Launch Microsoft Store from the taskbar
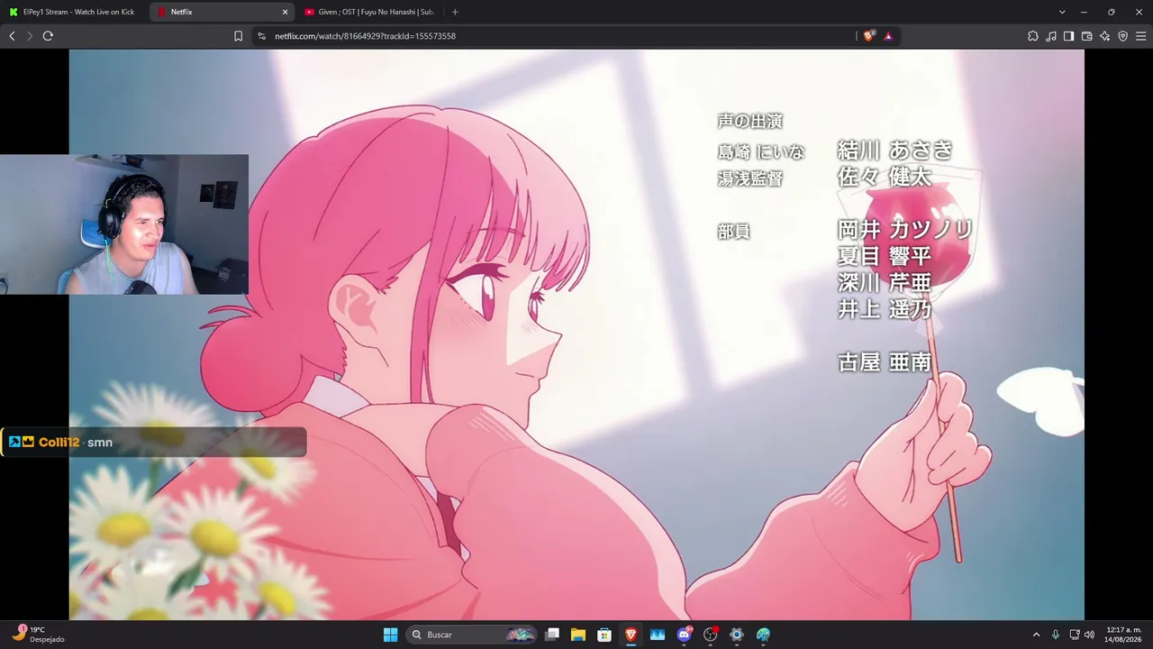Viewport: 1153px width, 649px height. pyautogui.click(x=604, y=635)
